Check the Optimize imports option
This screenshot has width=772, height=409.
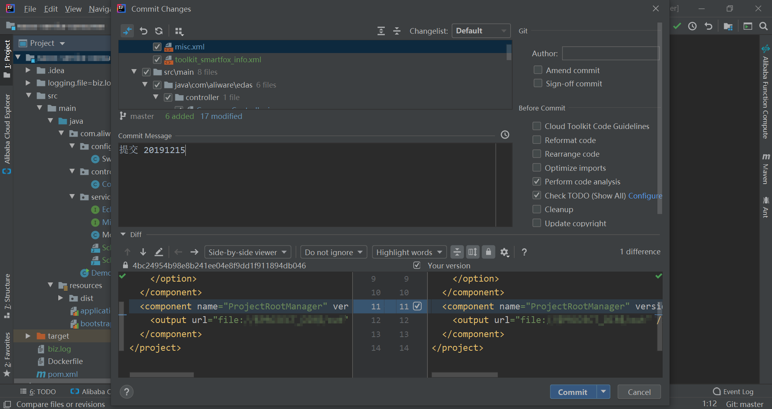point(537,168)
